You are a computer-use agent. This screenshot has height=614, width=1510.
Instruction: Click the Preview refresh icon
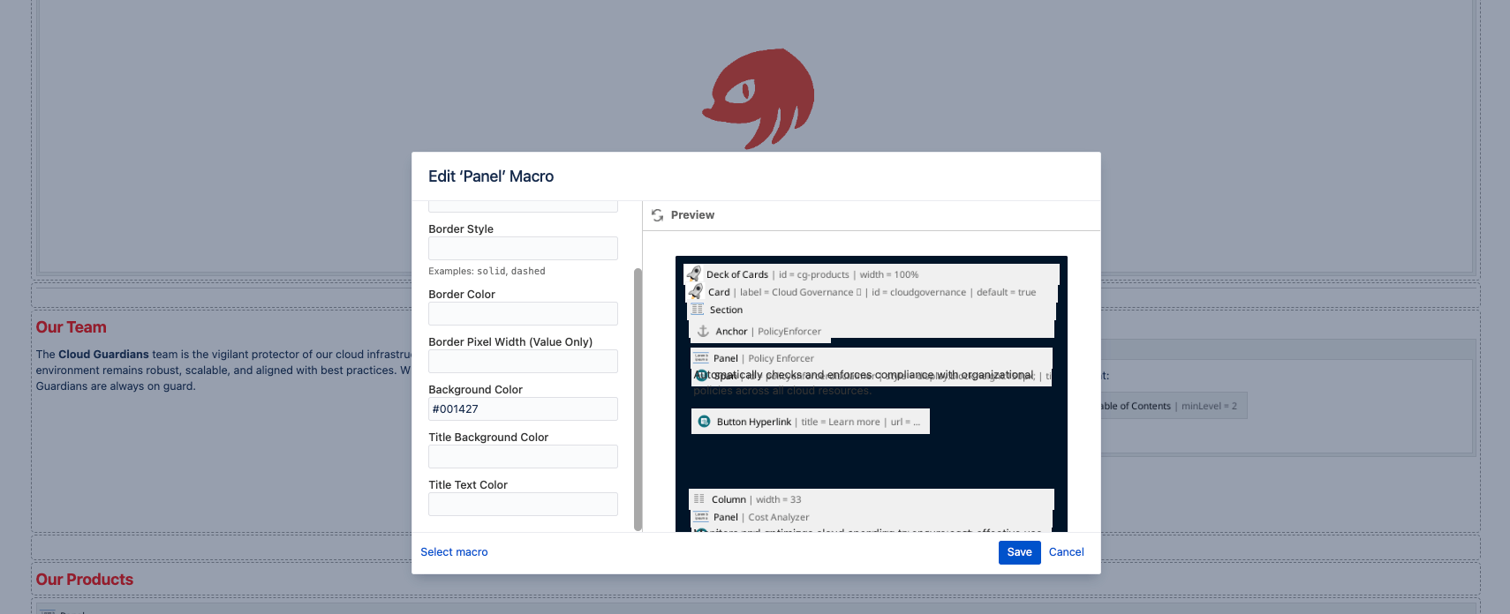tap(657, 215)
